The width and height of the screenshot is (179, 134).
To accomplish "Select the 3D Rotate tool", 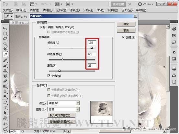I will click(5, 124).
